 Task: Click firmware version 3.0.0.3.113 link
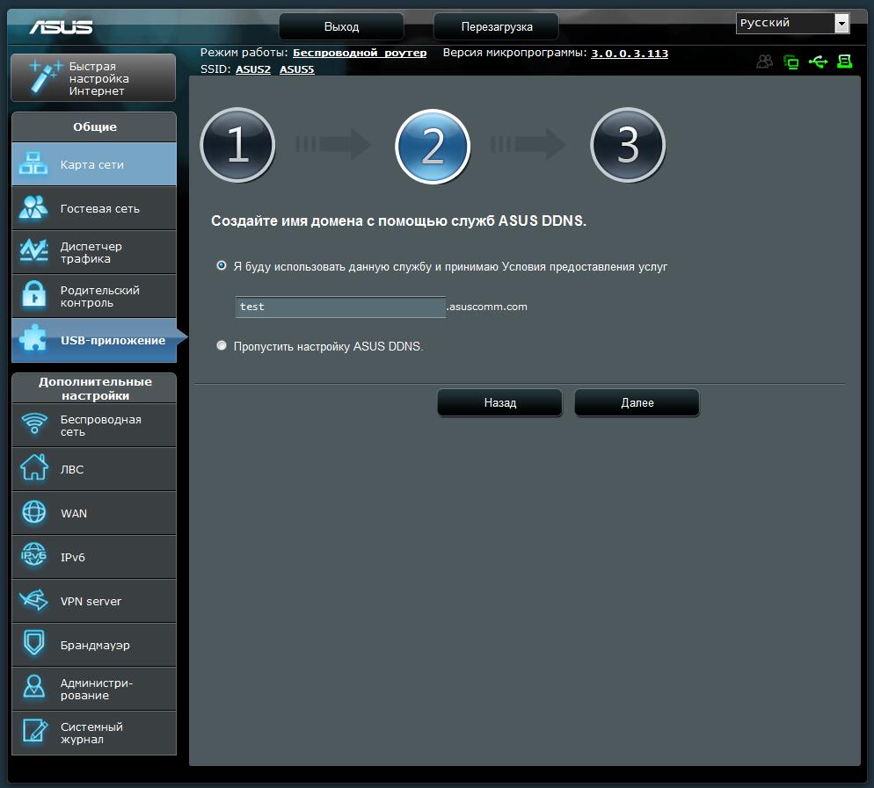[x=630, y=54]
